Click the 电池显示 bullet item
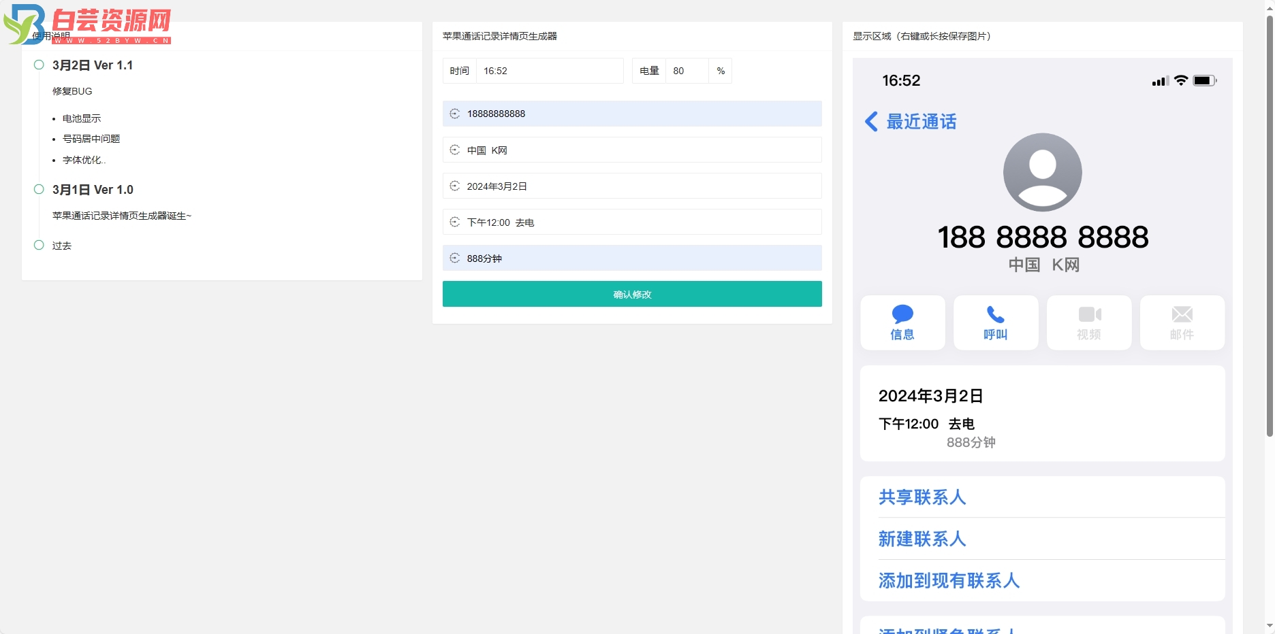Screen dimensions: 1275x634 [82, 118]
